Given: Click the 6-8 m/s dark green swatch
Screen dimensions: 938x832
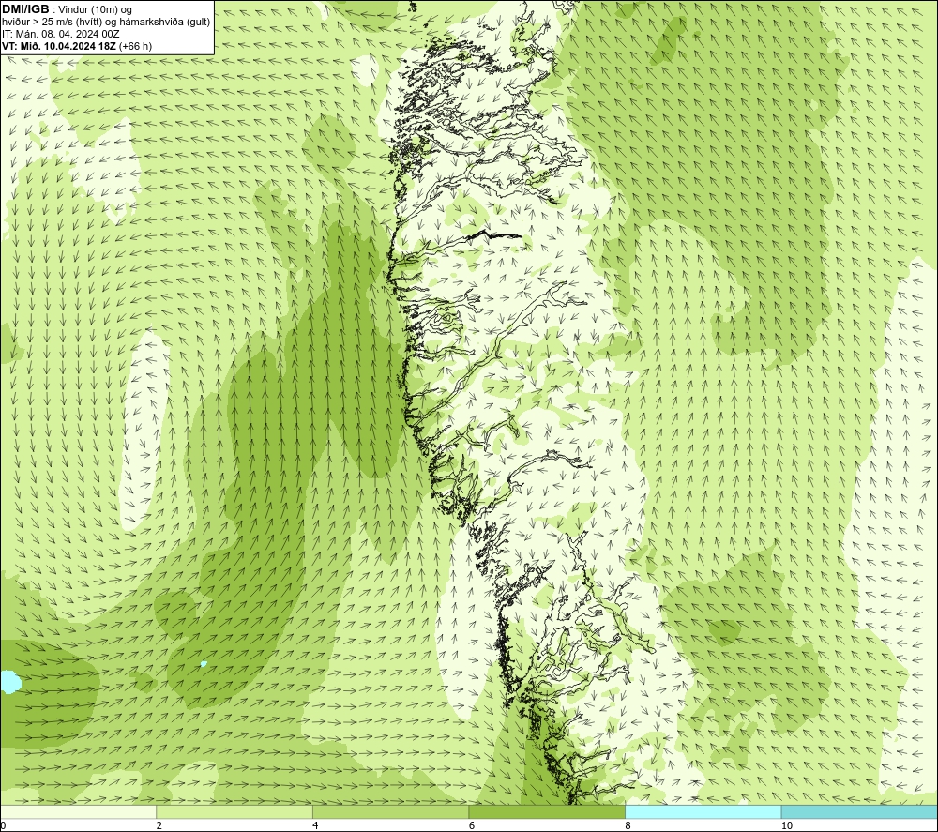Looking at the screenshot, I should tap(547, 811).
